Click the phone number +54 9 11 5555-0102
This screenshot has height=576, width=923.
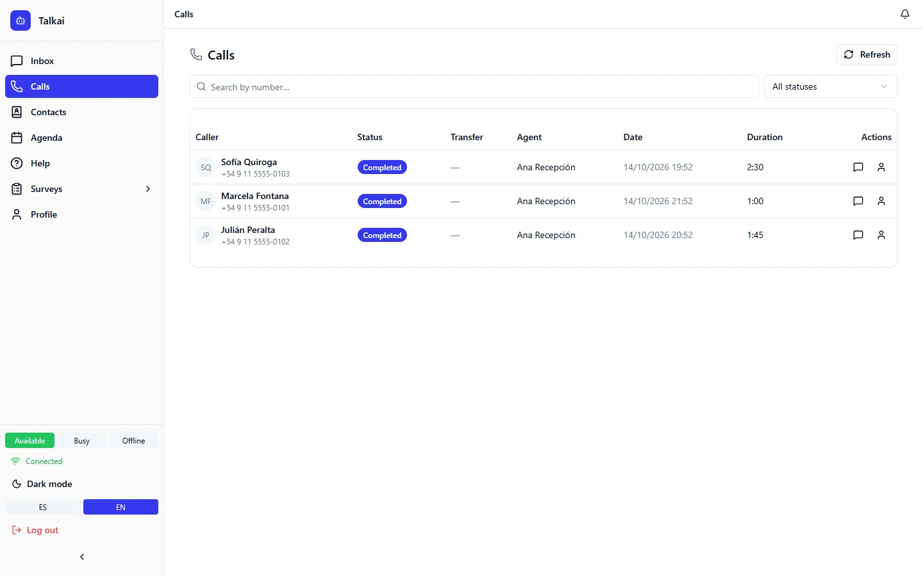[x=255, y=242]
